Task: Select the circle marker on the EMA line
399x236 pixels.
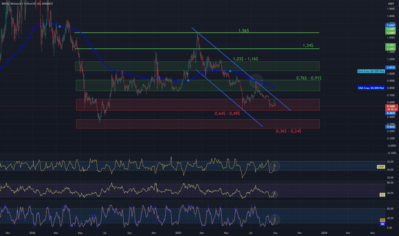Action: (256, 81)
